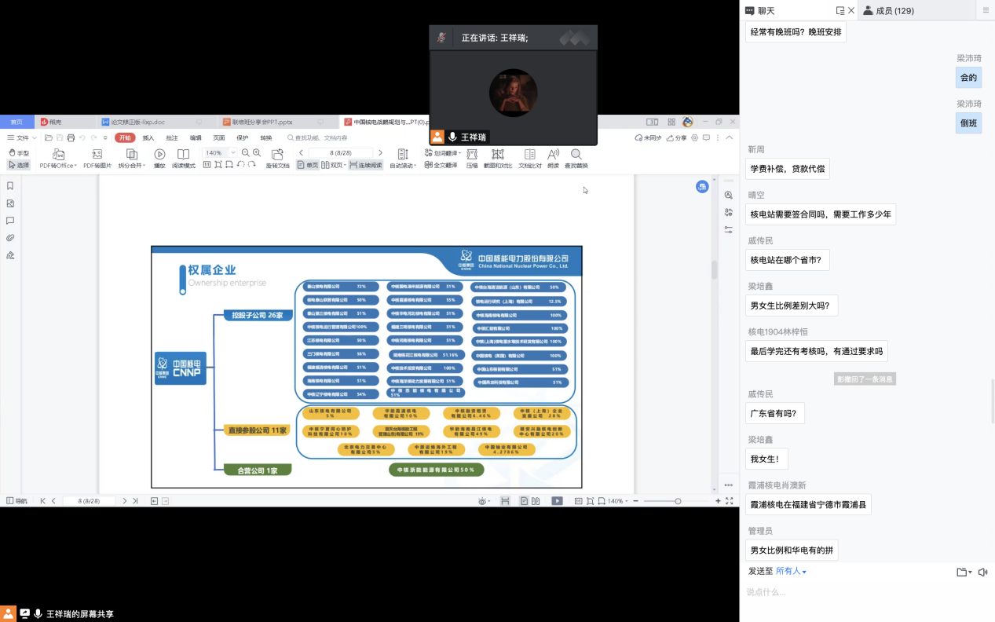Enter fullscreen via status bar corner icon
Image resolution: width=995 pixels, height=622 pixels.
click(x=730, y=501)
